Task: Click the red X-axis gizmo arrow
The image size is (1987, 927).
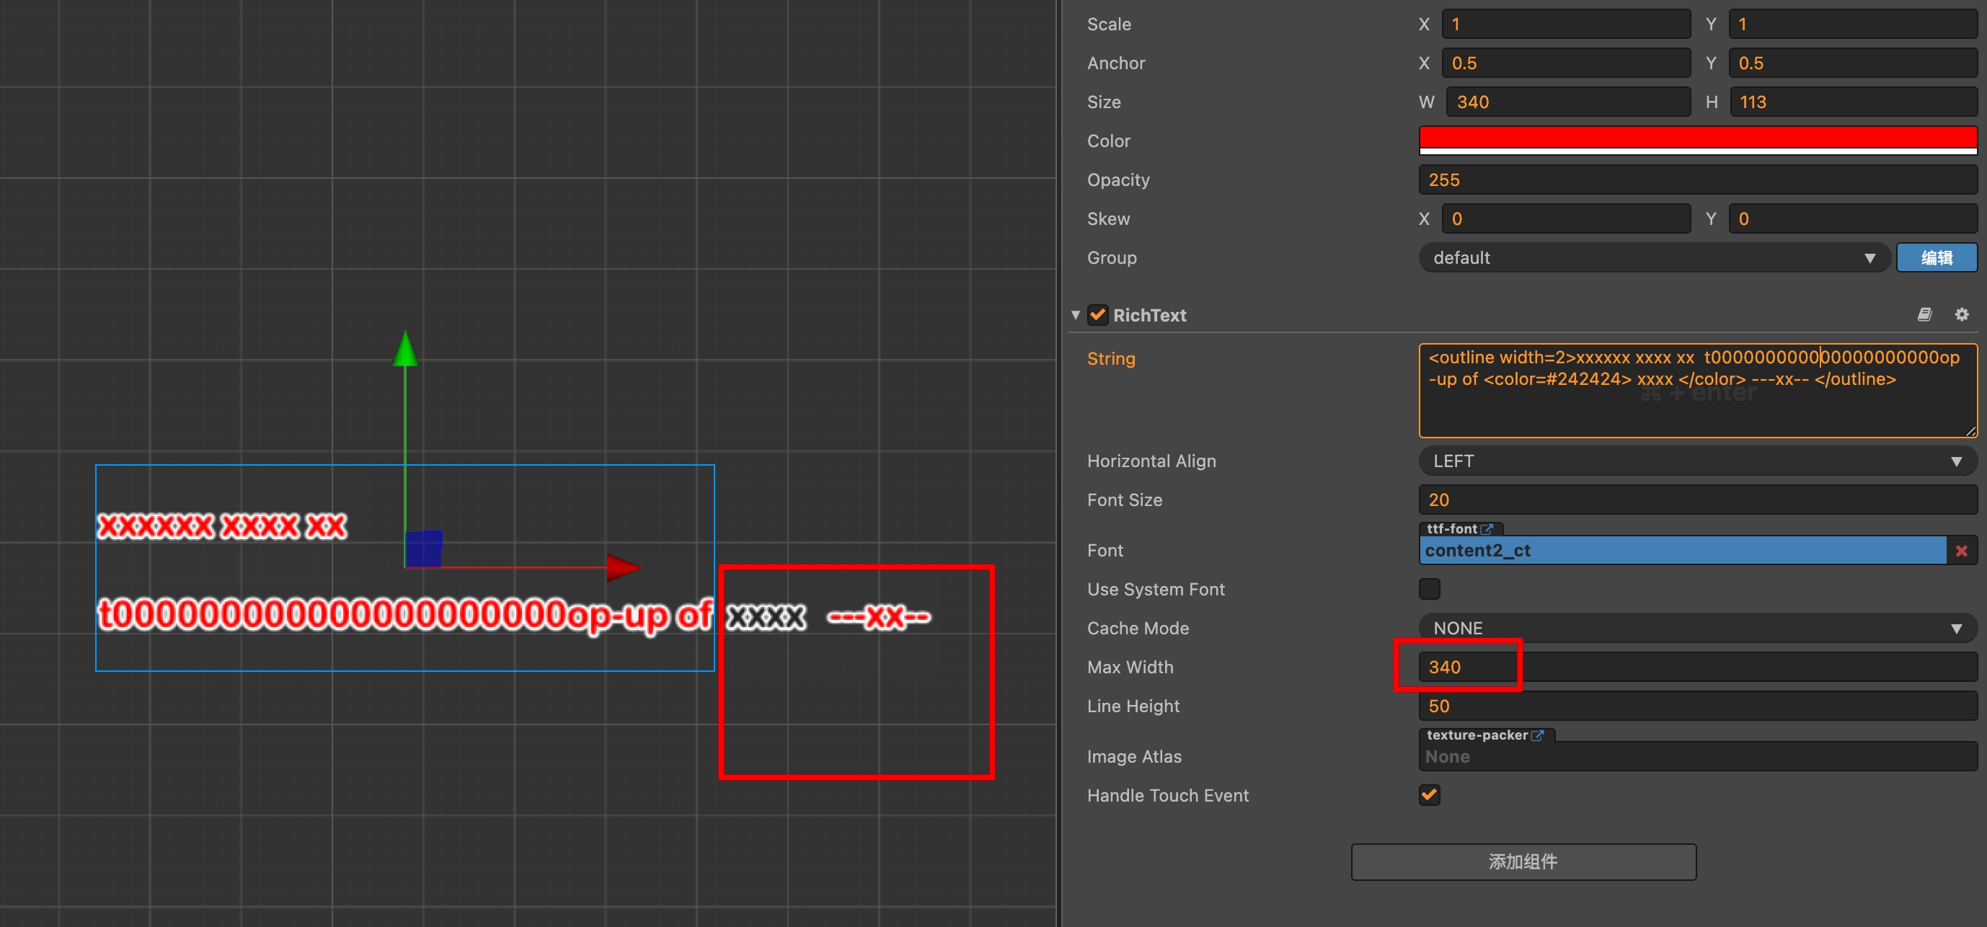Action: (x=621, y=567)
